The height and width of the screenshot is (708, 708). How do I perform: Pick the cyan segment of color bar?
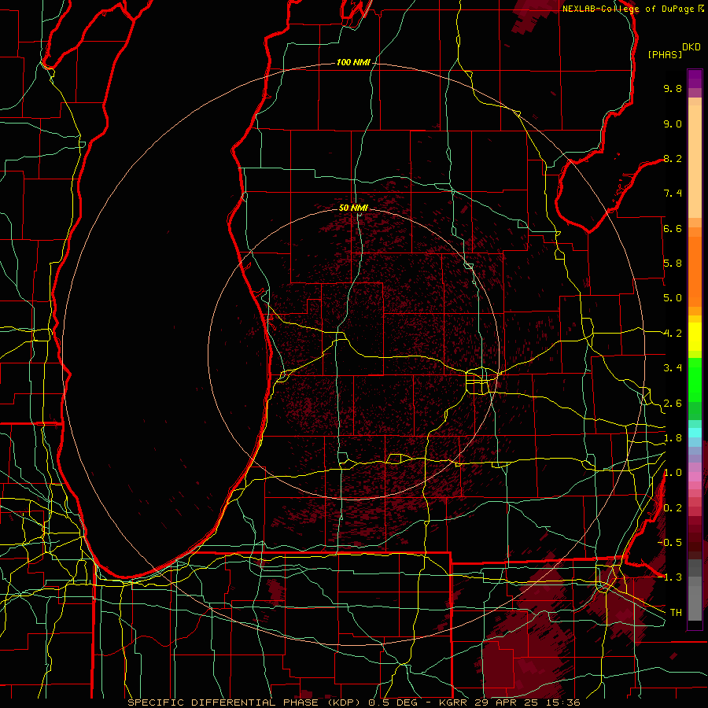pos(695,433)
